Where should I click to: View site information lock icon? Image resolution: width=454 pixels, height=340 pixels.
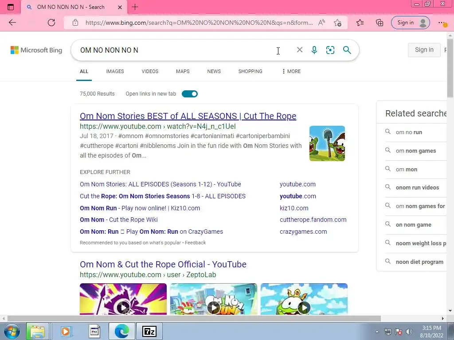(x=75, y=23)
